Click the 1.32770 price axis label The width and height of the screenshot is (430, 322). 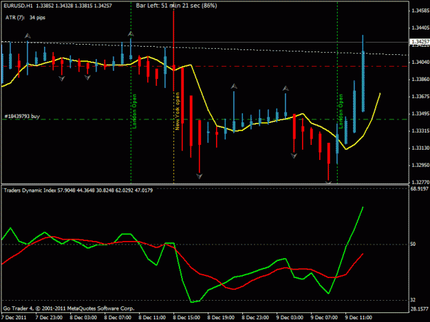pyautogui.click(x=420, y=182)
